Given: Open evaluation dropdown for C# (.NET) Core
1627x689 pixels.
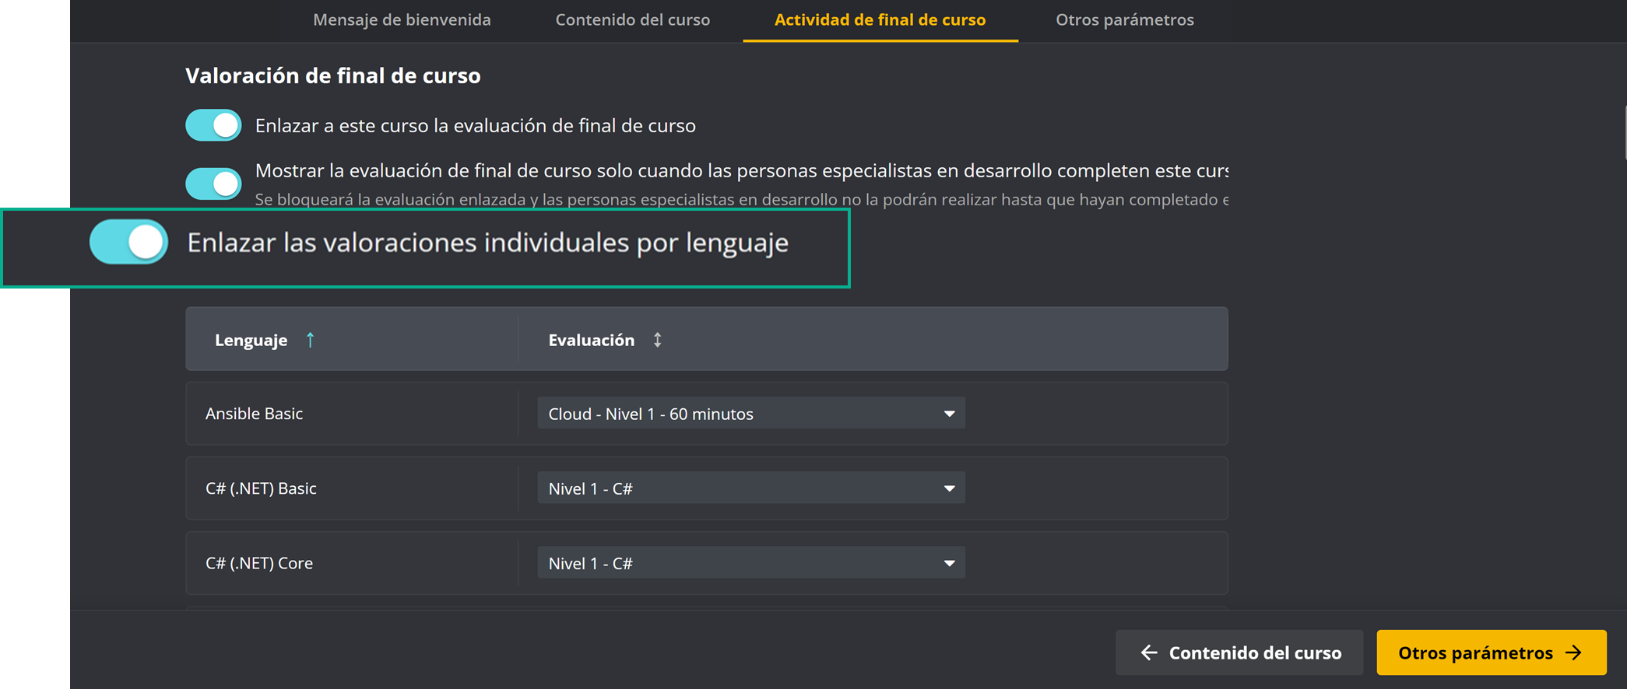Looking at the screenshot, I should click(751, 562).
